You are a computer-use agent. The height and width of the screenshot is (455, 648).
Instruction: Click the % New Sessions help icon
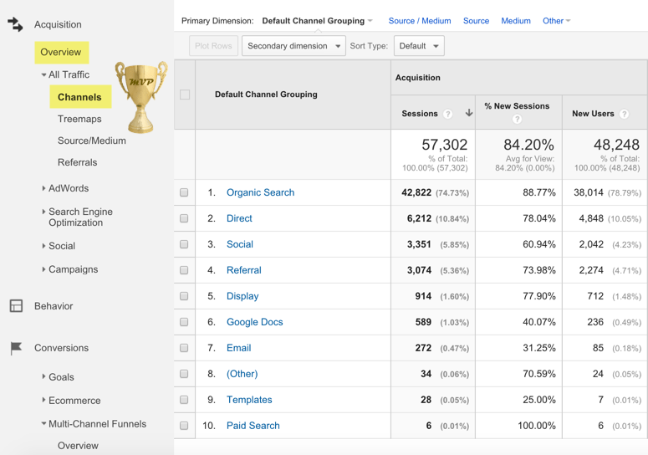tap(517, 119)
